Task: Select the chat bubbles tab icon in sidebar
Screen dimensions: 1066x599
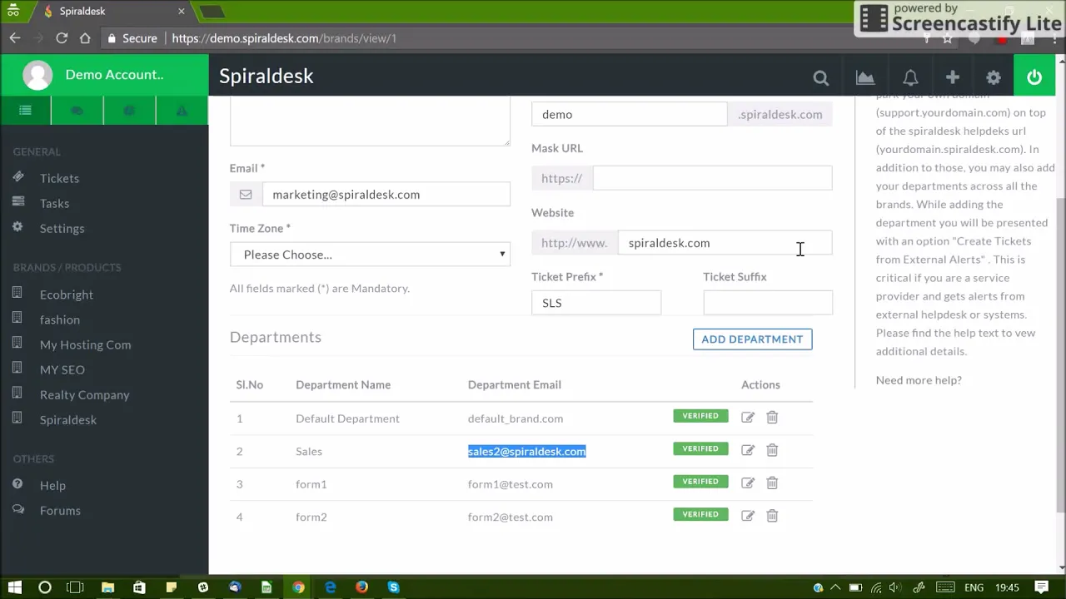Action: pos(77,111)
